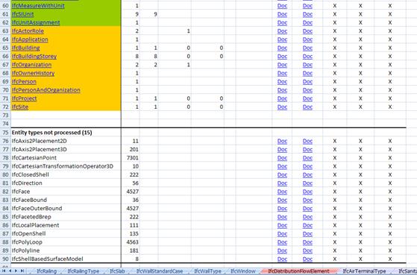Select row header 60

(x=5, y=5)
